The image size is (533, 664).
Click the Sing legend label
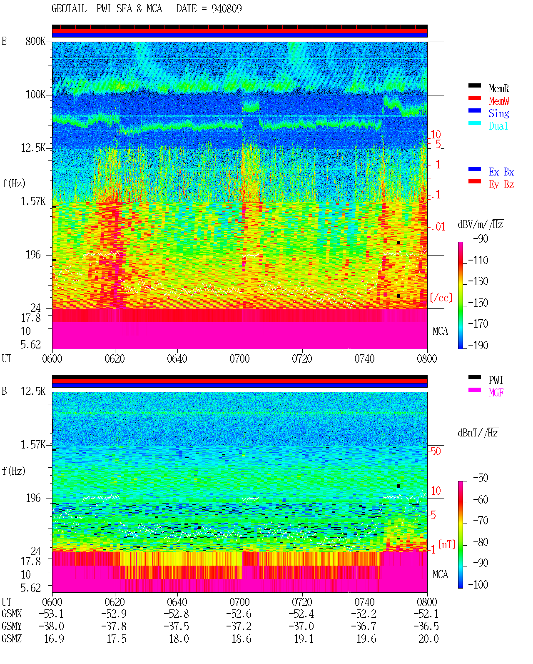pyautogui.click(x=499, y=113)
